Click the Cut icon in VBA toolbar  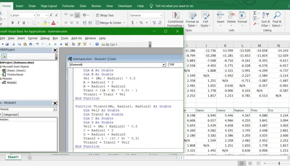(13, 44)
